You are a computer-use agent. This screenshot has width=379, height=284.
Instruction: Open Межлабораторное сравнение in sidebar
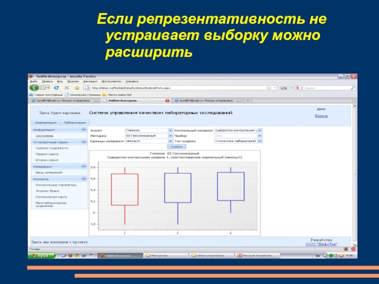(x=51, y=204)
